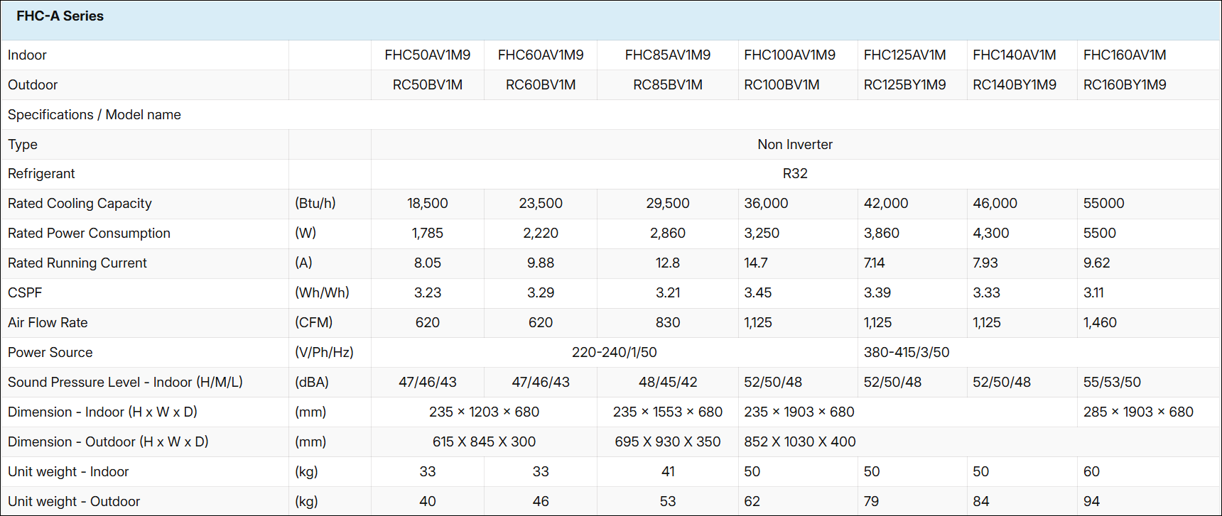Select the R32 refrigerant value
Viewport: 1222px width, 516px height.
coord(794,174)
